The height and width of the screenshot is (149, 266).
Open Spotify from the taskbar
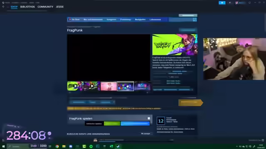(91, 146)
